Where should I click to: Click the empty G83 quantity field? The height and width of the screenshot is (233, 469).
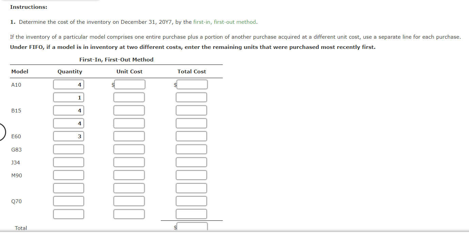[x=68, y=149]
